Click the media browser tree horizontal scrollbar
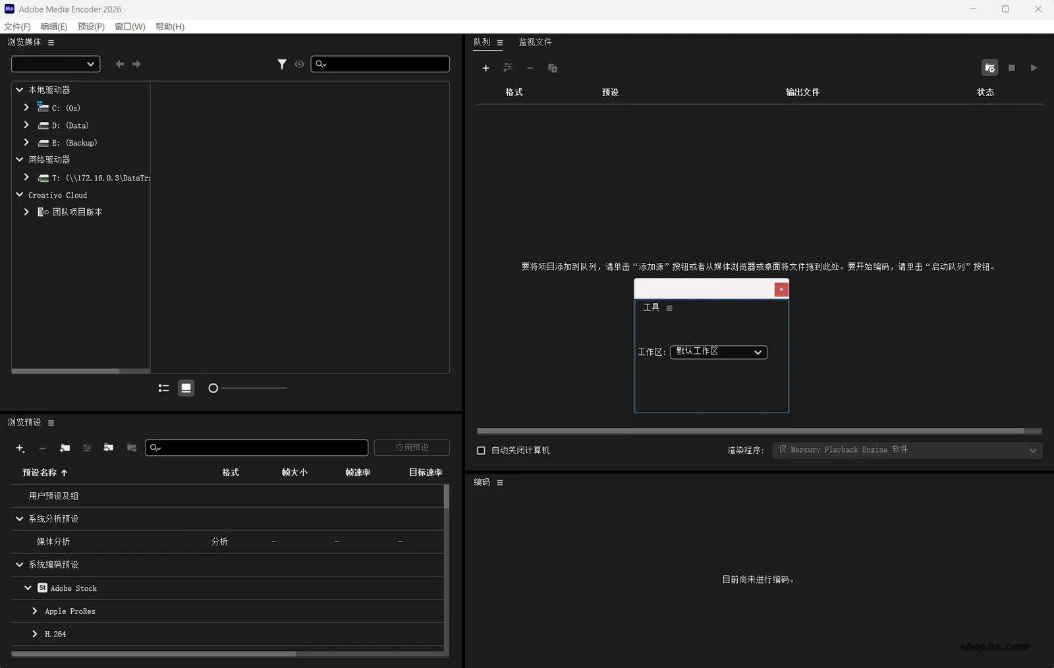 coord(66,371)
